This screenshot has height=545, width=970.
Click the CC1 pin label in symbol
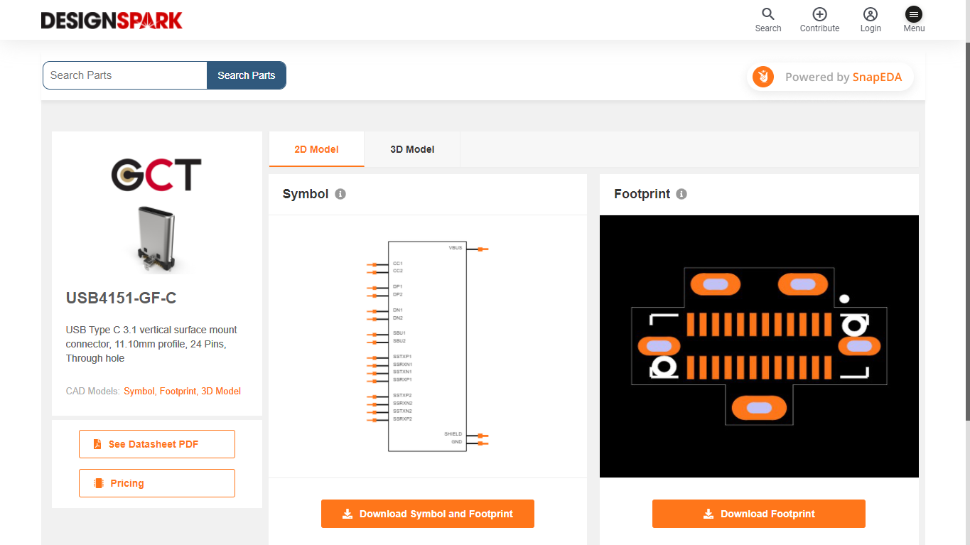pos(398,264)
